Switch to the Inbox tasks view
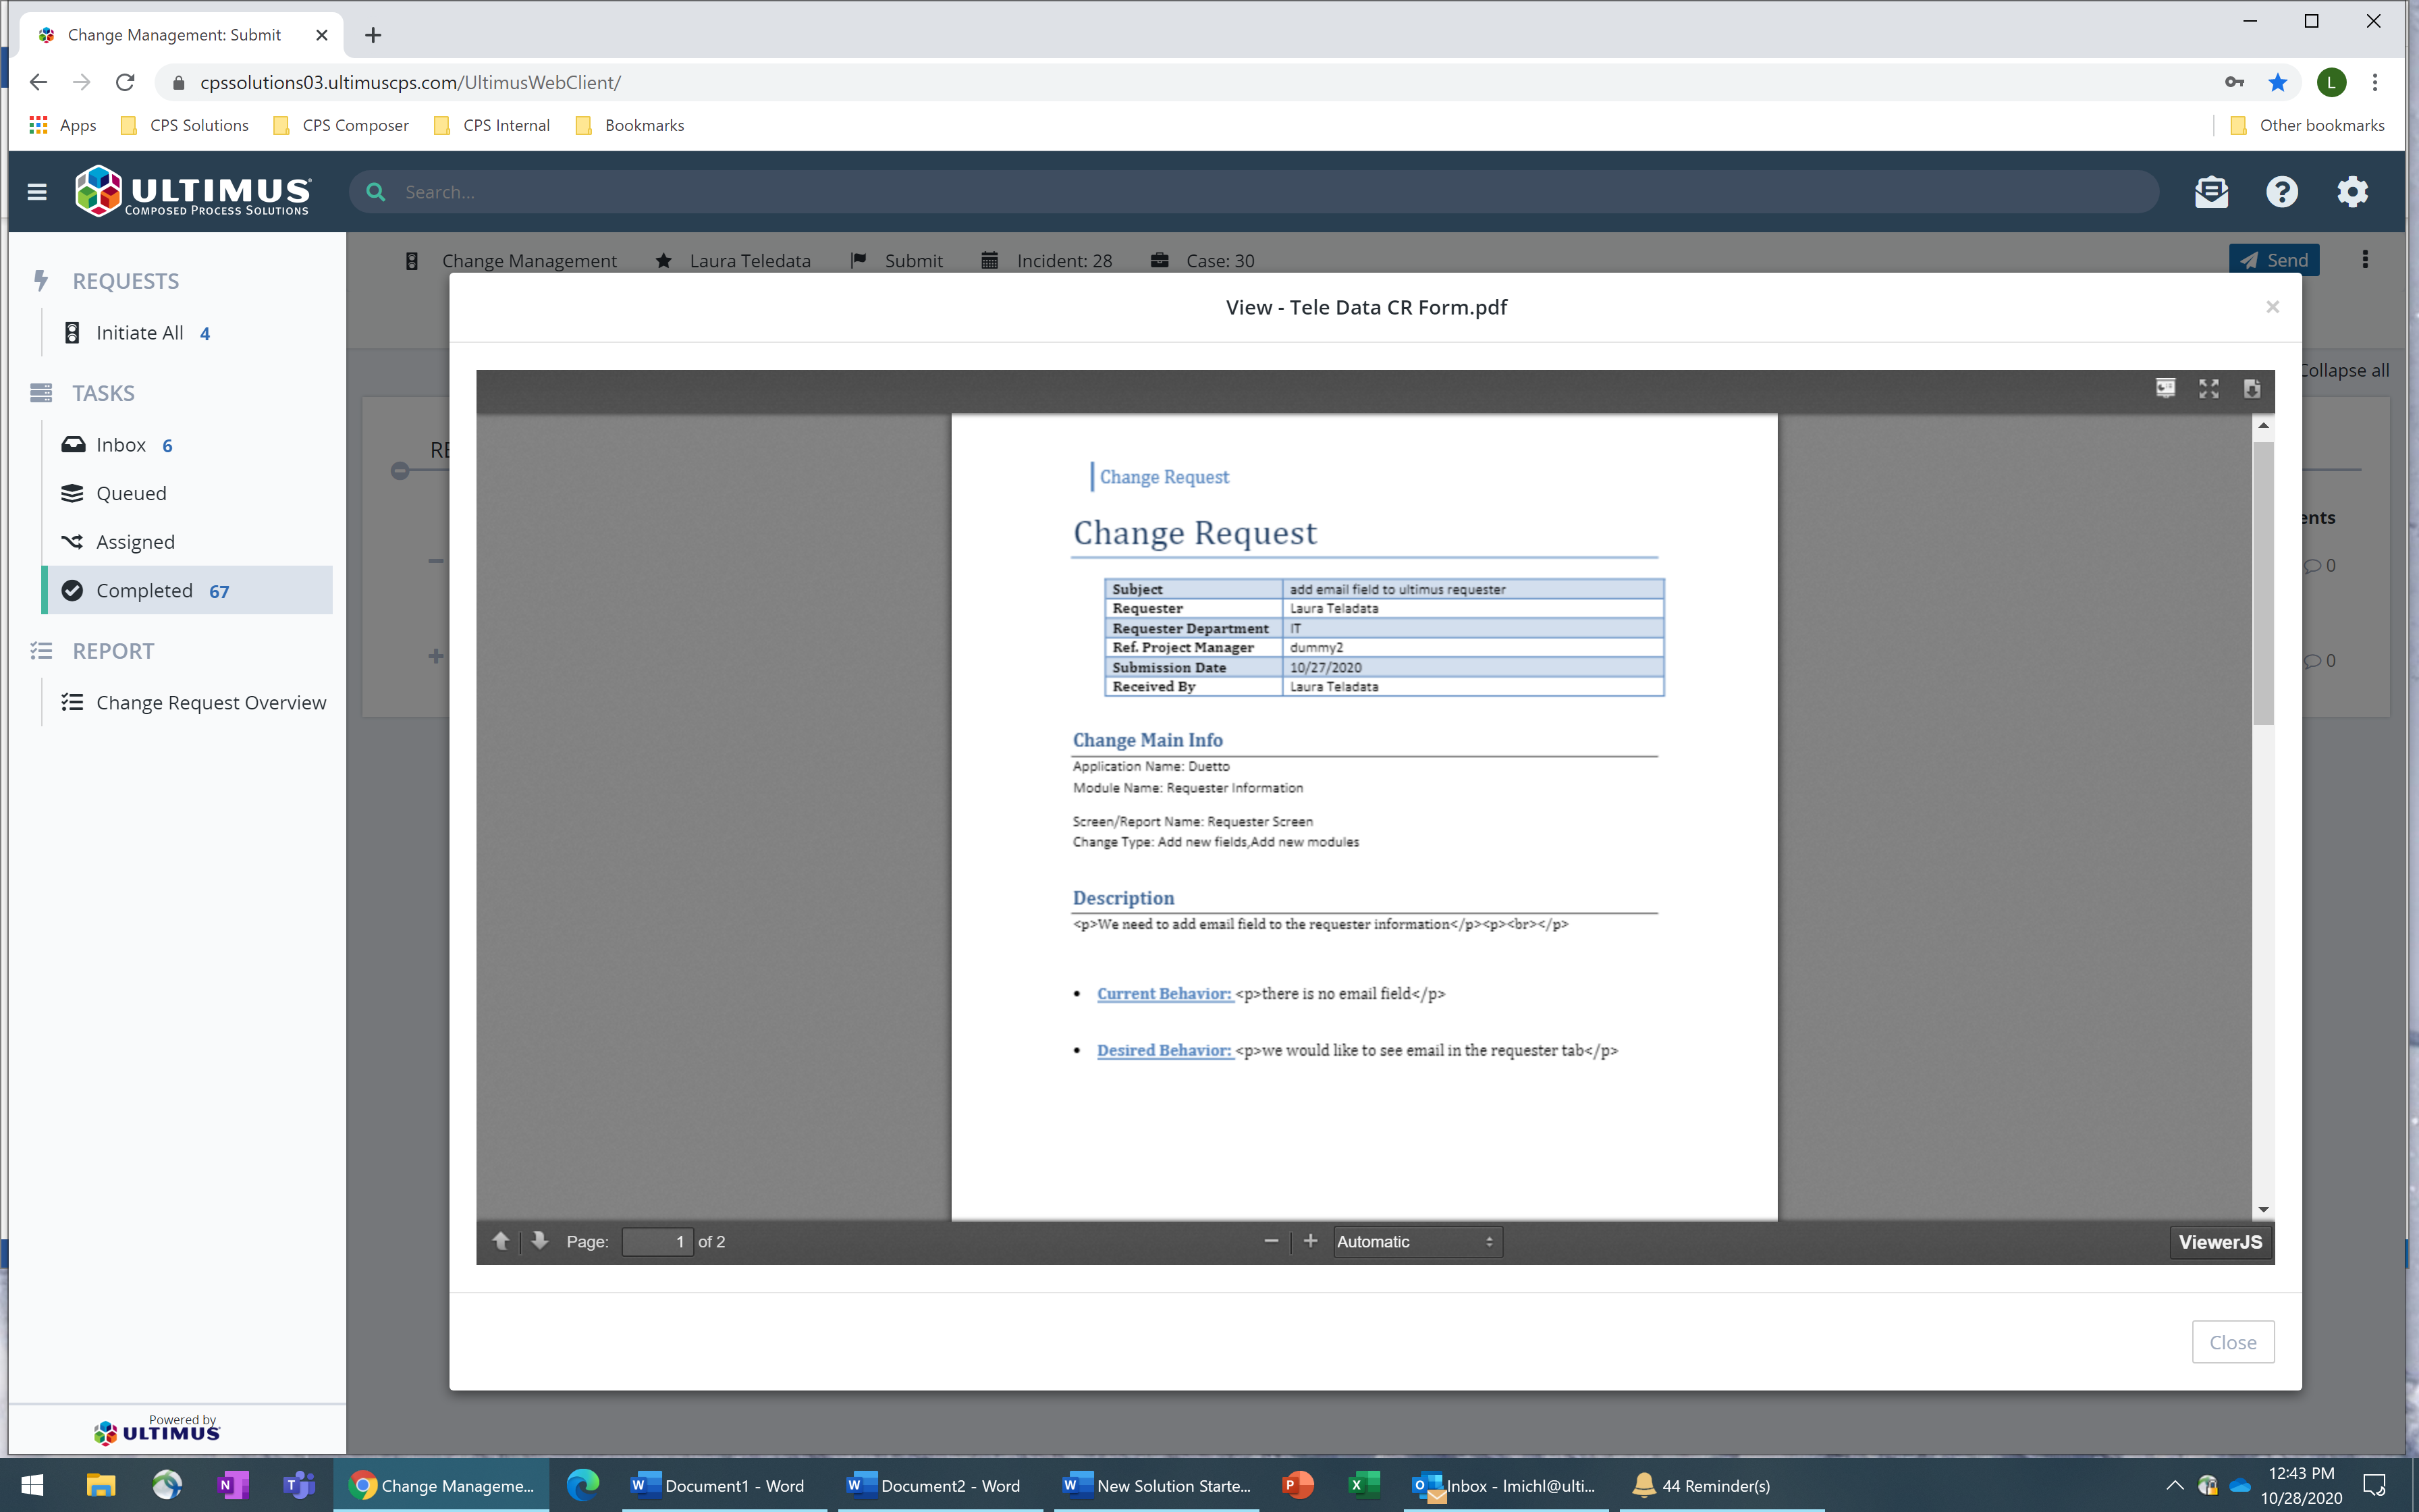2419x1512 pixels. [121, 444]
